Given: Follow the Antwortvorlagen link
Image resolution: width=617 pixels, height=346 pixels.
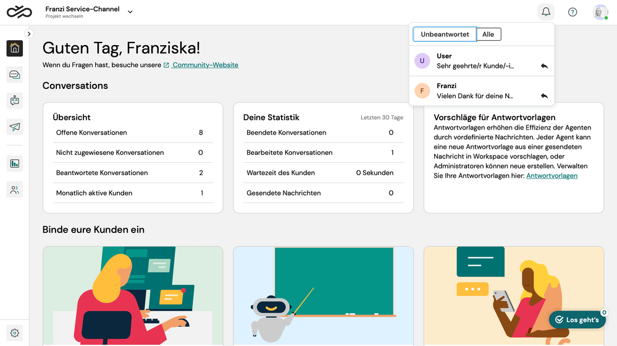Looking at the screenshot, I should click(552, 176).
